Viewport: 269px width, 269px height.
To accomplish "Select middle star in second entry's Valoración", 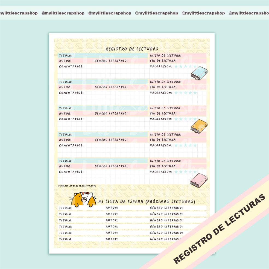I will coord(185,93).
